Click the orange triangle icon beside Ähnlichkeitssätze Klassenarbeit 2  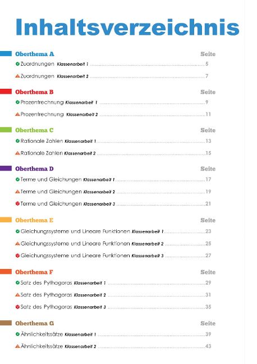(x=17, y=346)
